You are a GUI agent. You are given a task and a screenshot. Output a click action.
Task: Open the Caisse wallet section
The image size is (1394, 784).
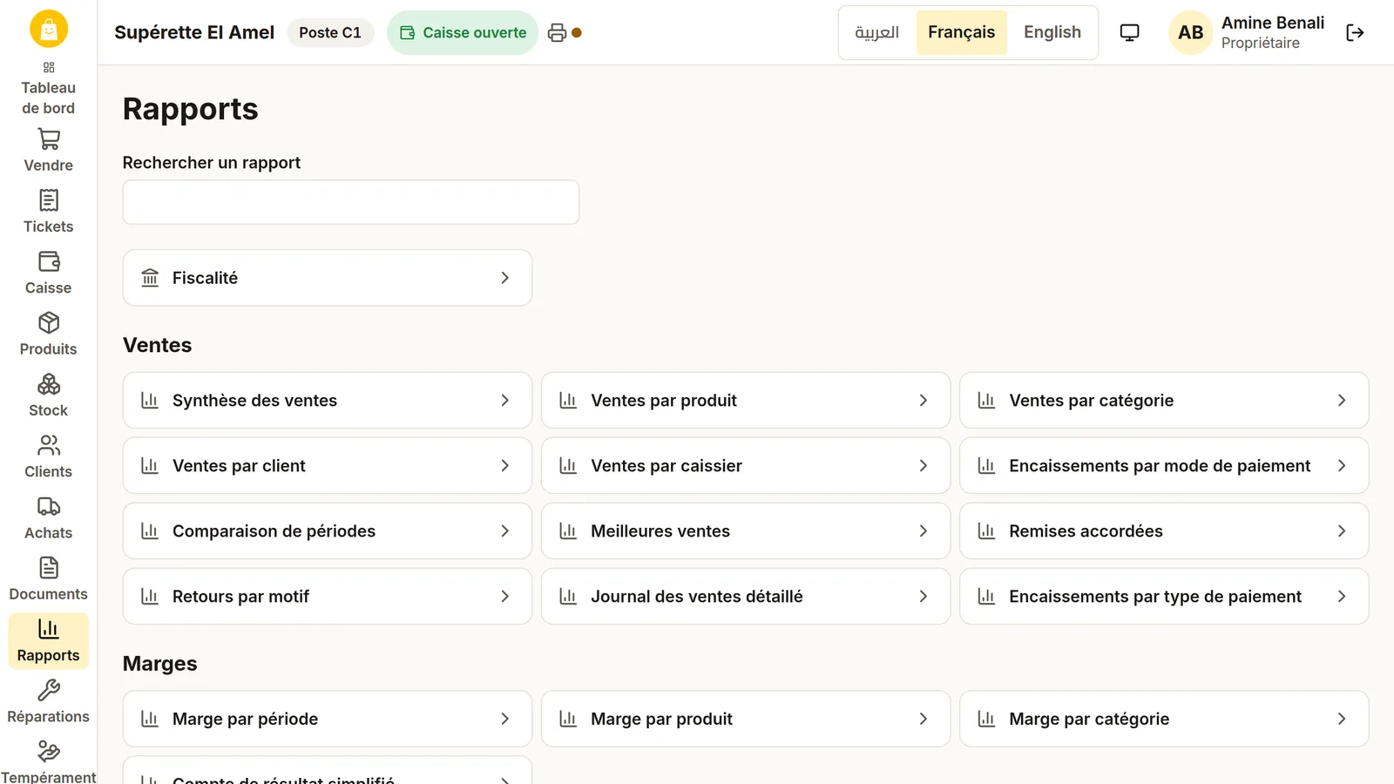[49, 274]
